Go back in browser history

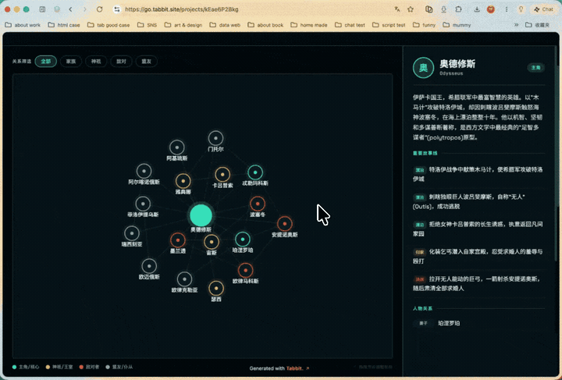[70, 9]
